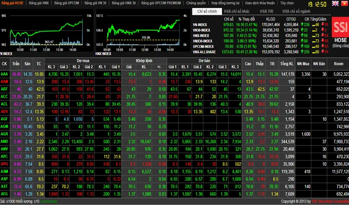Select stock symbol AGM
The image size is (349, 205).
tap(4, 126)
